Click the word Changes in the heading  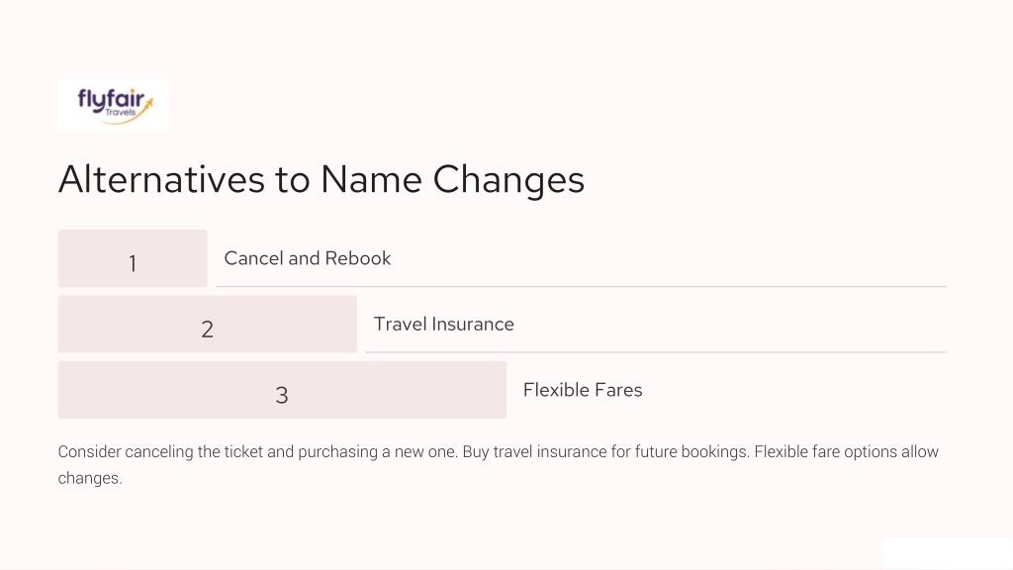pos(508,180)
